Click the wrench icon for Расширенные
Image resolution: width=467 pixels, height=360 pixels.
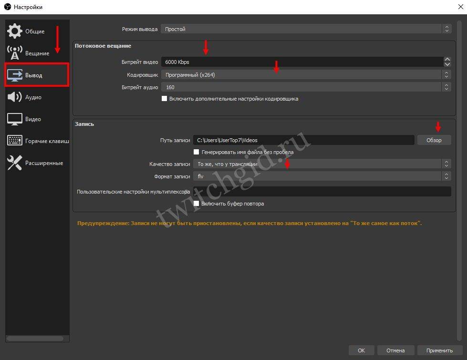(15, 163)
